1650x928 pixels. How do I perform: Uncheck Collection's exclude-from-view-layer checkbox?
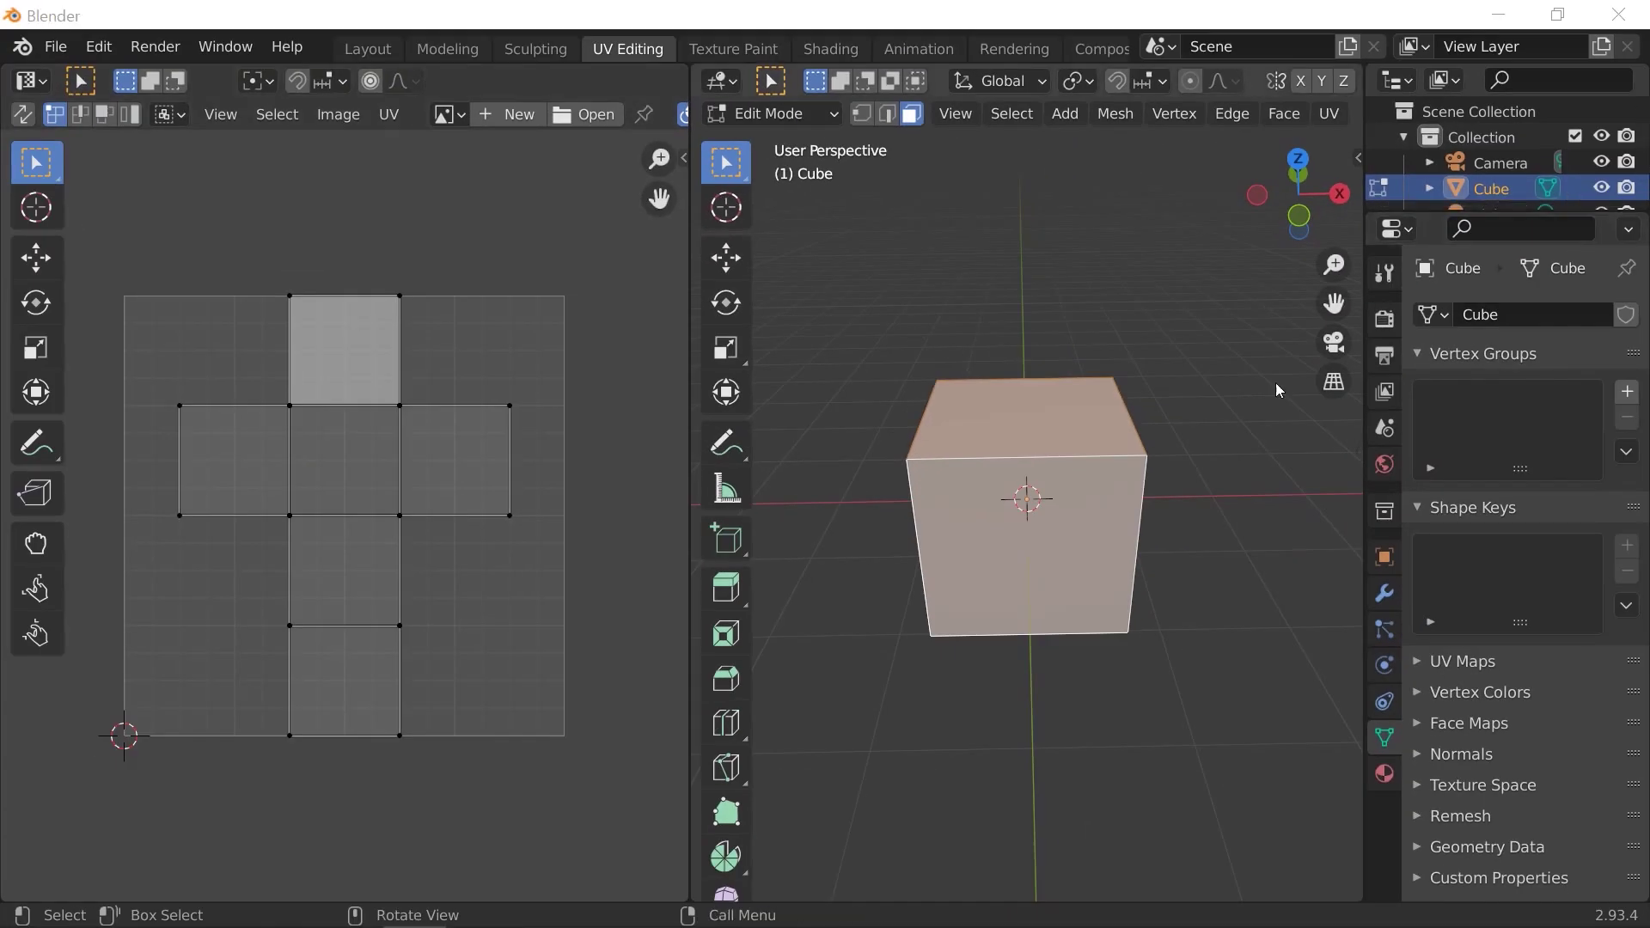point(1575,137)
